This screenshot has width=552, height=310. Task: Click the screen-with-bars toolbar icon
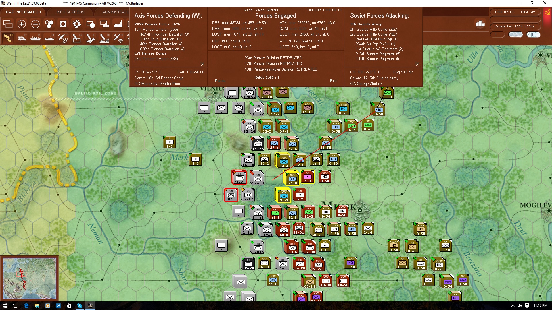point(104,24)
